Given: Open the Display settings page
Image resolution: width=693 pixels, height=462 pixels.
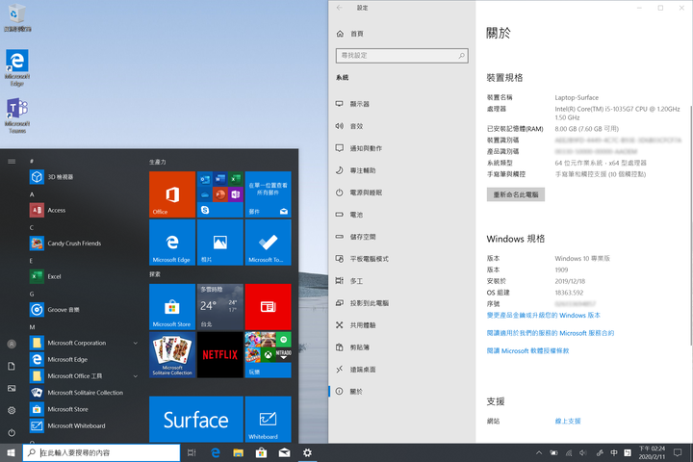Looking at the screenshot, I should (402, 104).
